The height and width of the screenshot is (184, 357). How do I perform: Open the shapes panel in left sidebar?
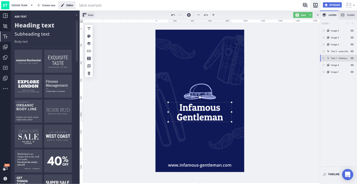pos(5,57)
